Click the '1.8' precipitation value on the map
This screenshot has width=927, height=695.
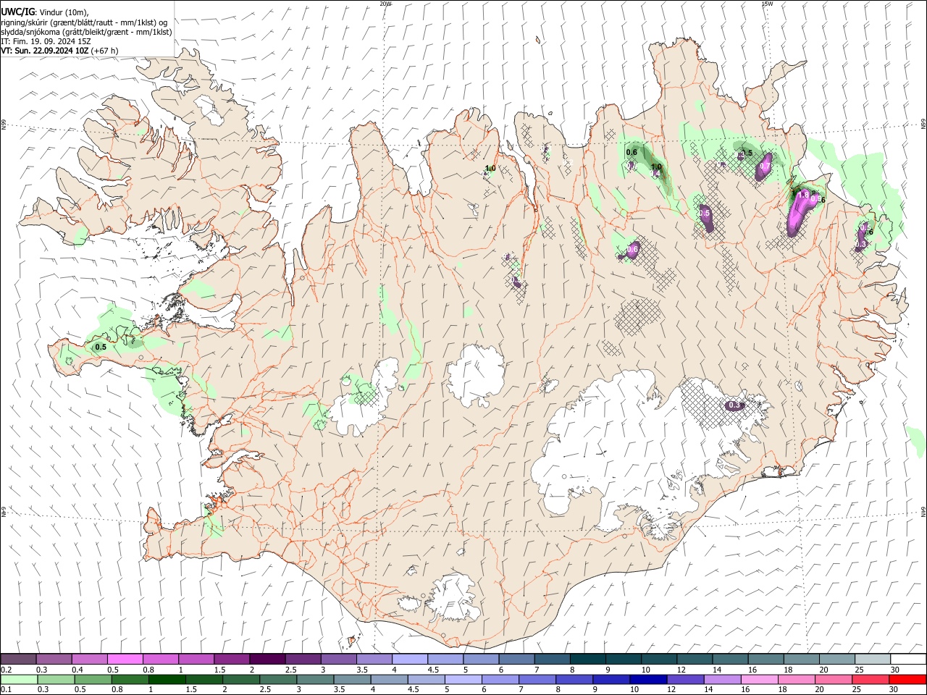pos(802,195)
